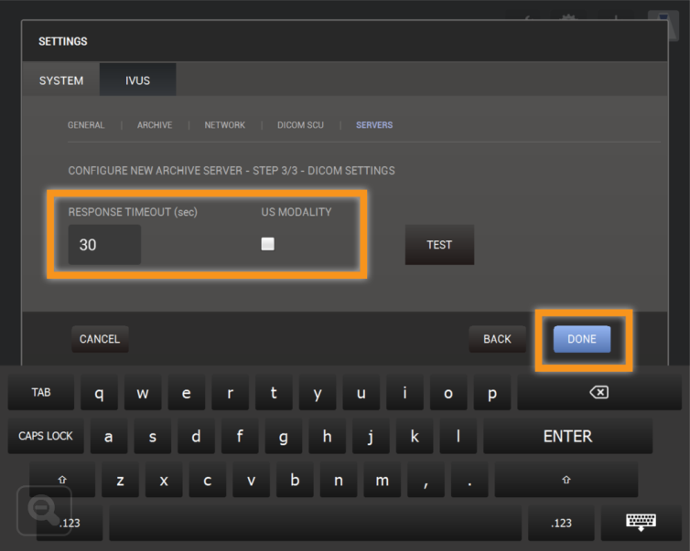Tap the left .123 numeric keyboard key
The height and width of the screenshot is (551, 690).
[70, 523]
